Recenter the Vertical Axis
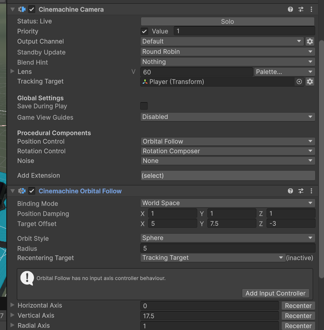 [298, 316]
